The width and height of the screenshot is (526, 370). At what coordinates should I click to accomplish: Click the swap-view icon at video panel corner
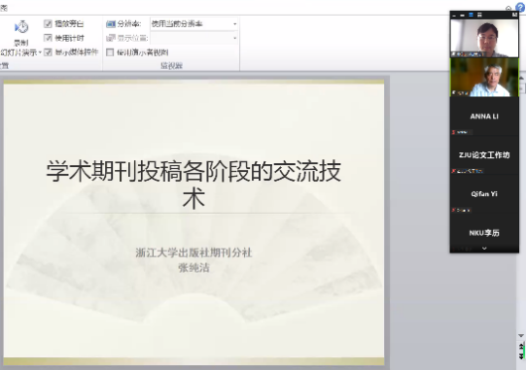pos(514,15)
